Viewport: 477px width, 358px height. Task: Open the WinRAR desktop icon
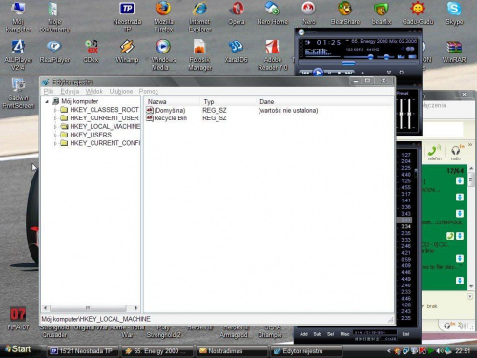(x=454, y=52)
